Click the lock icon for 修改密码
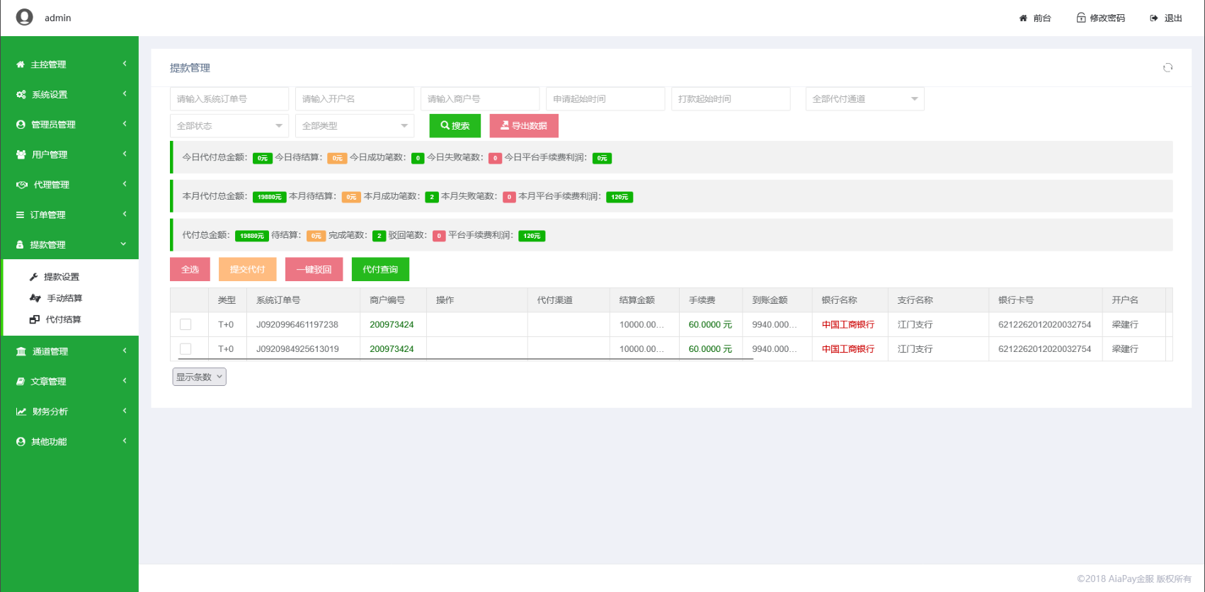This screenshot has height=592, width=1205. coord(1081,18)
